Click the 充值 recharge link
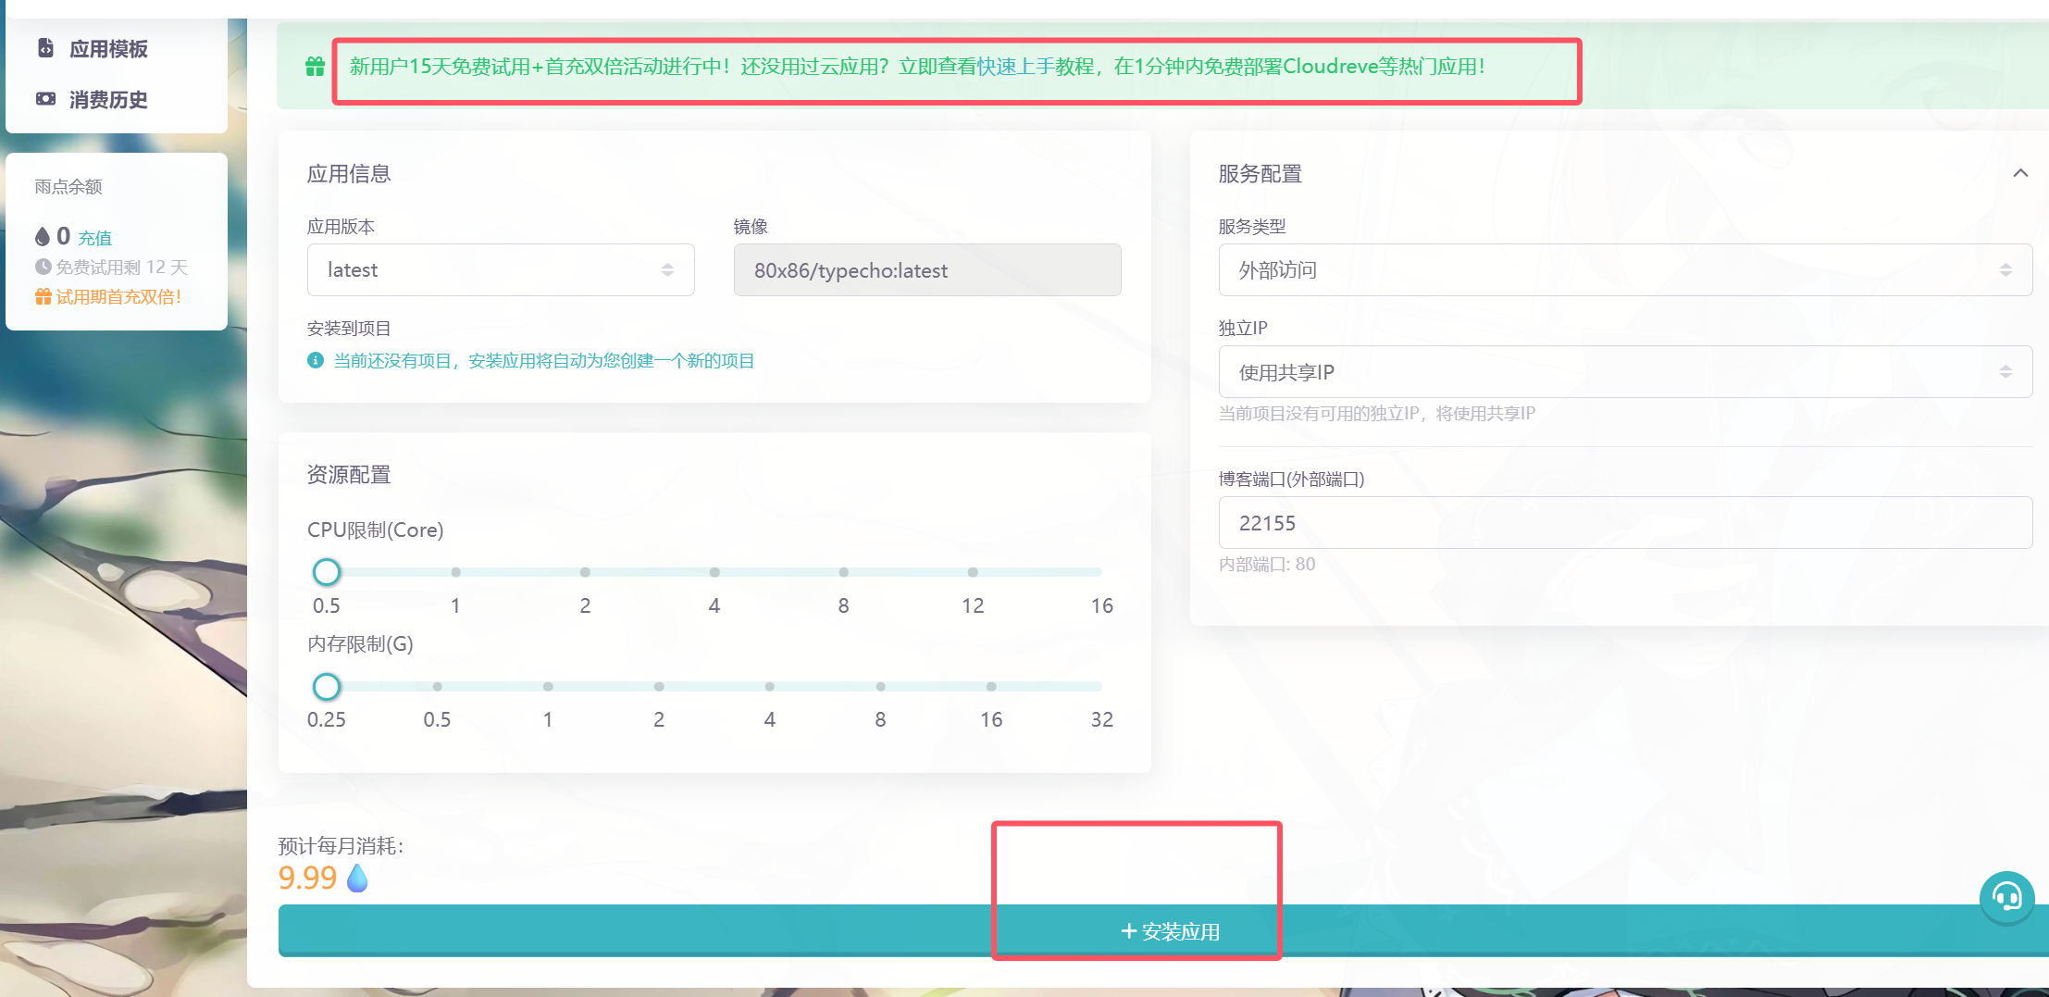The image size is (2049, 997). click(x=94, y=238)
